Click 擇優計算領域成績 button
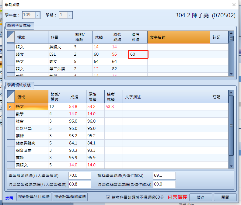Viewport: 241px width, 205px height. click(x=70, y=197)
